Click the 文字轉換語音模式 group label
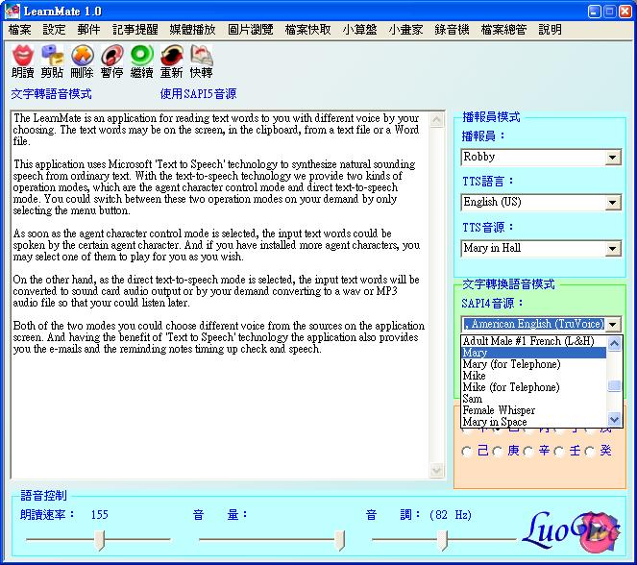637x565 pixels. pyautogui.click(x=508, y=283)
